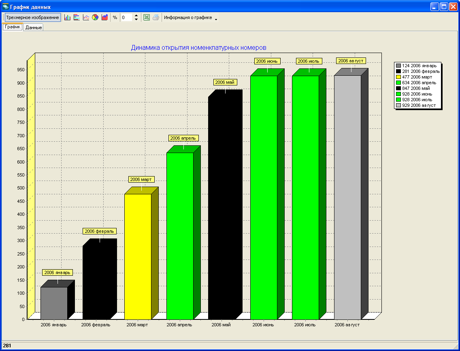Image resolution: width=460 pixels, height=351 pixels.
Task: Switch to area chart type
Action: 104,17
